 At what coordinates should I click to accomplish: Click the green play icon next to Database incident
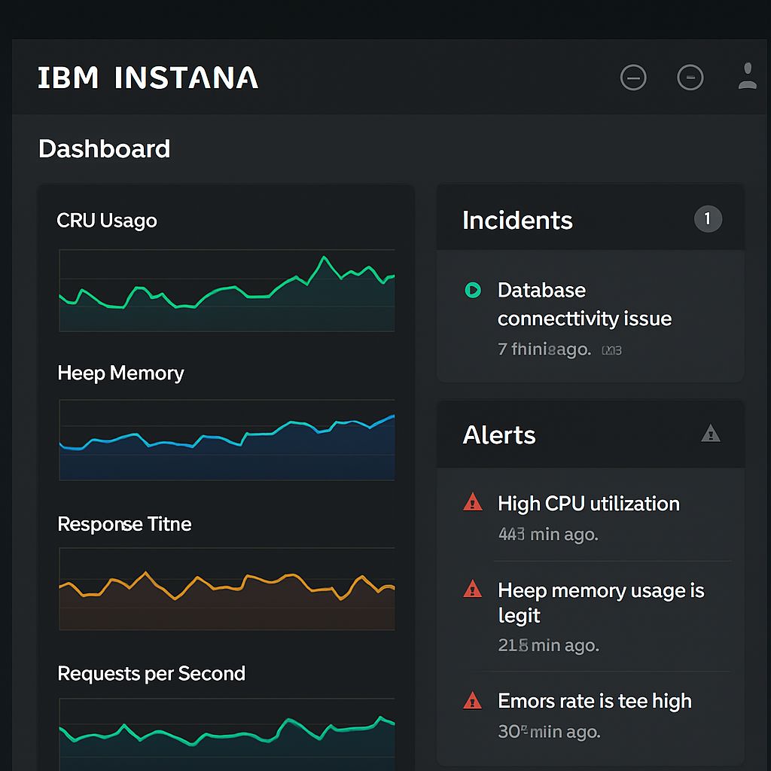pos(474,291)
